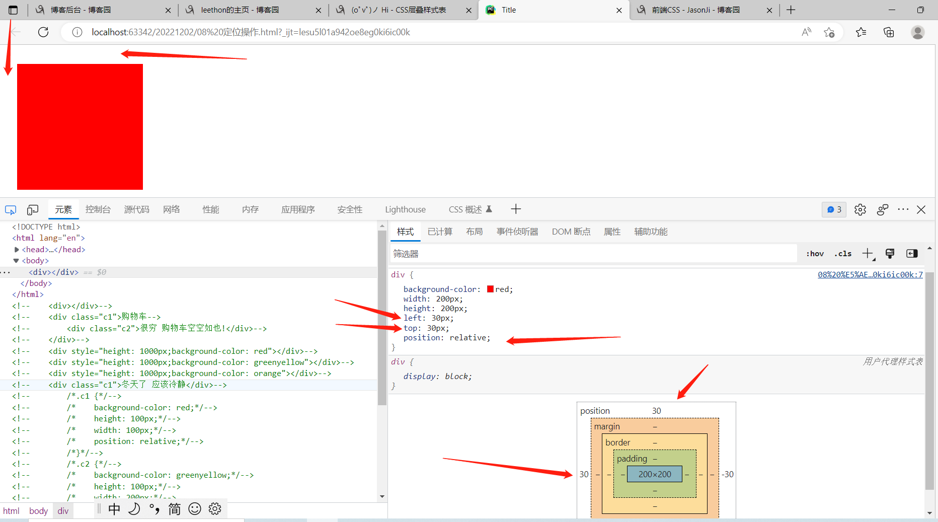Open DevTools customize menu (three dots)
This screenshot has height=522, width=938.
pos(903,209)
